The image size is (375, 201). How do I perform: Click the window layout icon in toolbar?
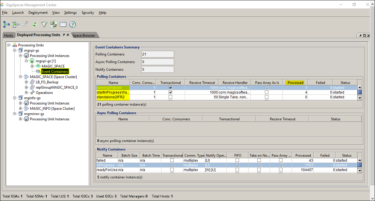point(63,24)
